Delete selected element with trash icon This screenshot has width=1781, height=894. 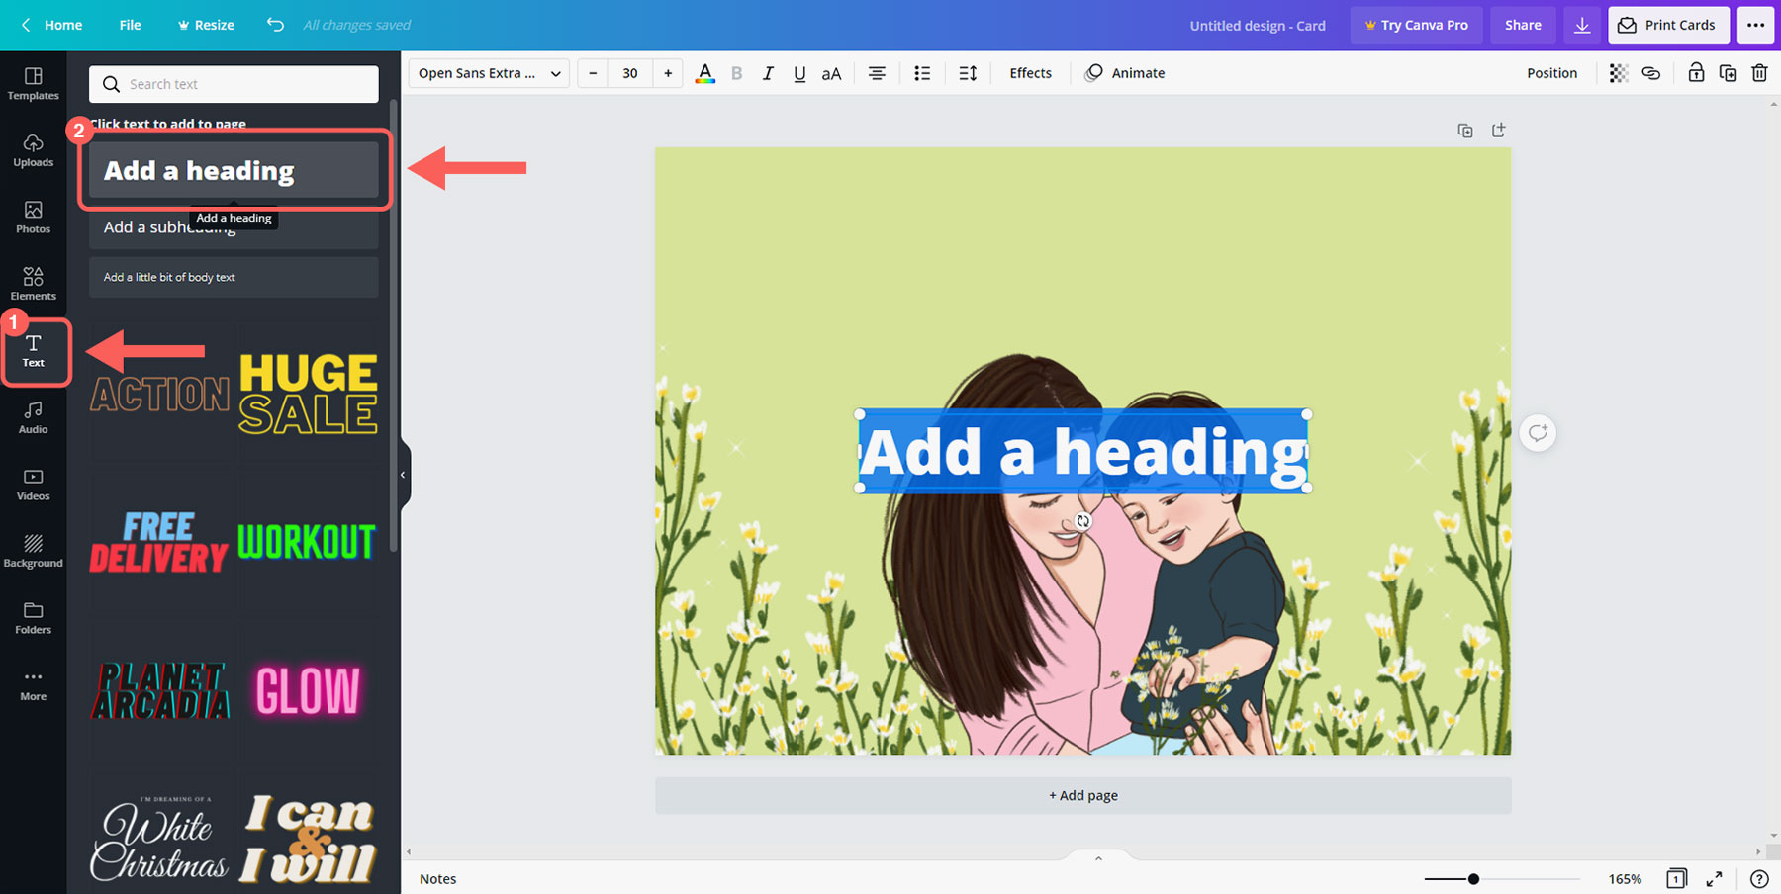coord(1759,73)
